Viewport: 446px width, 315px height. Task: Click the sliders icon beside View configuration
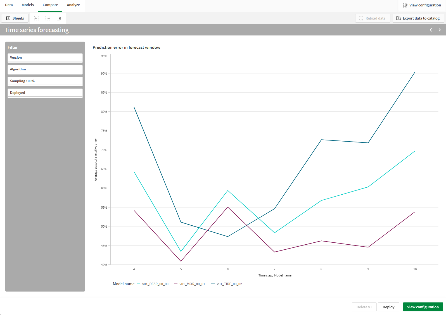coord(405,5)
